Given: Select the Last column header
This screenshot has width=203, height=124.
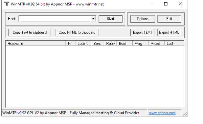Looking at the screenshot, I should coord(172,43).
